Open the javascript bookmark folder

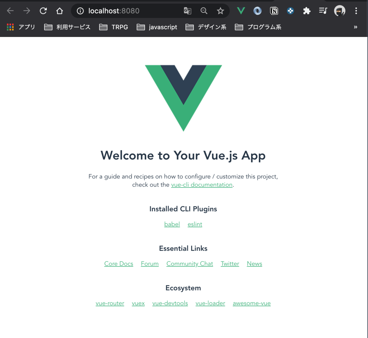(x=157, y=27)
